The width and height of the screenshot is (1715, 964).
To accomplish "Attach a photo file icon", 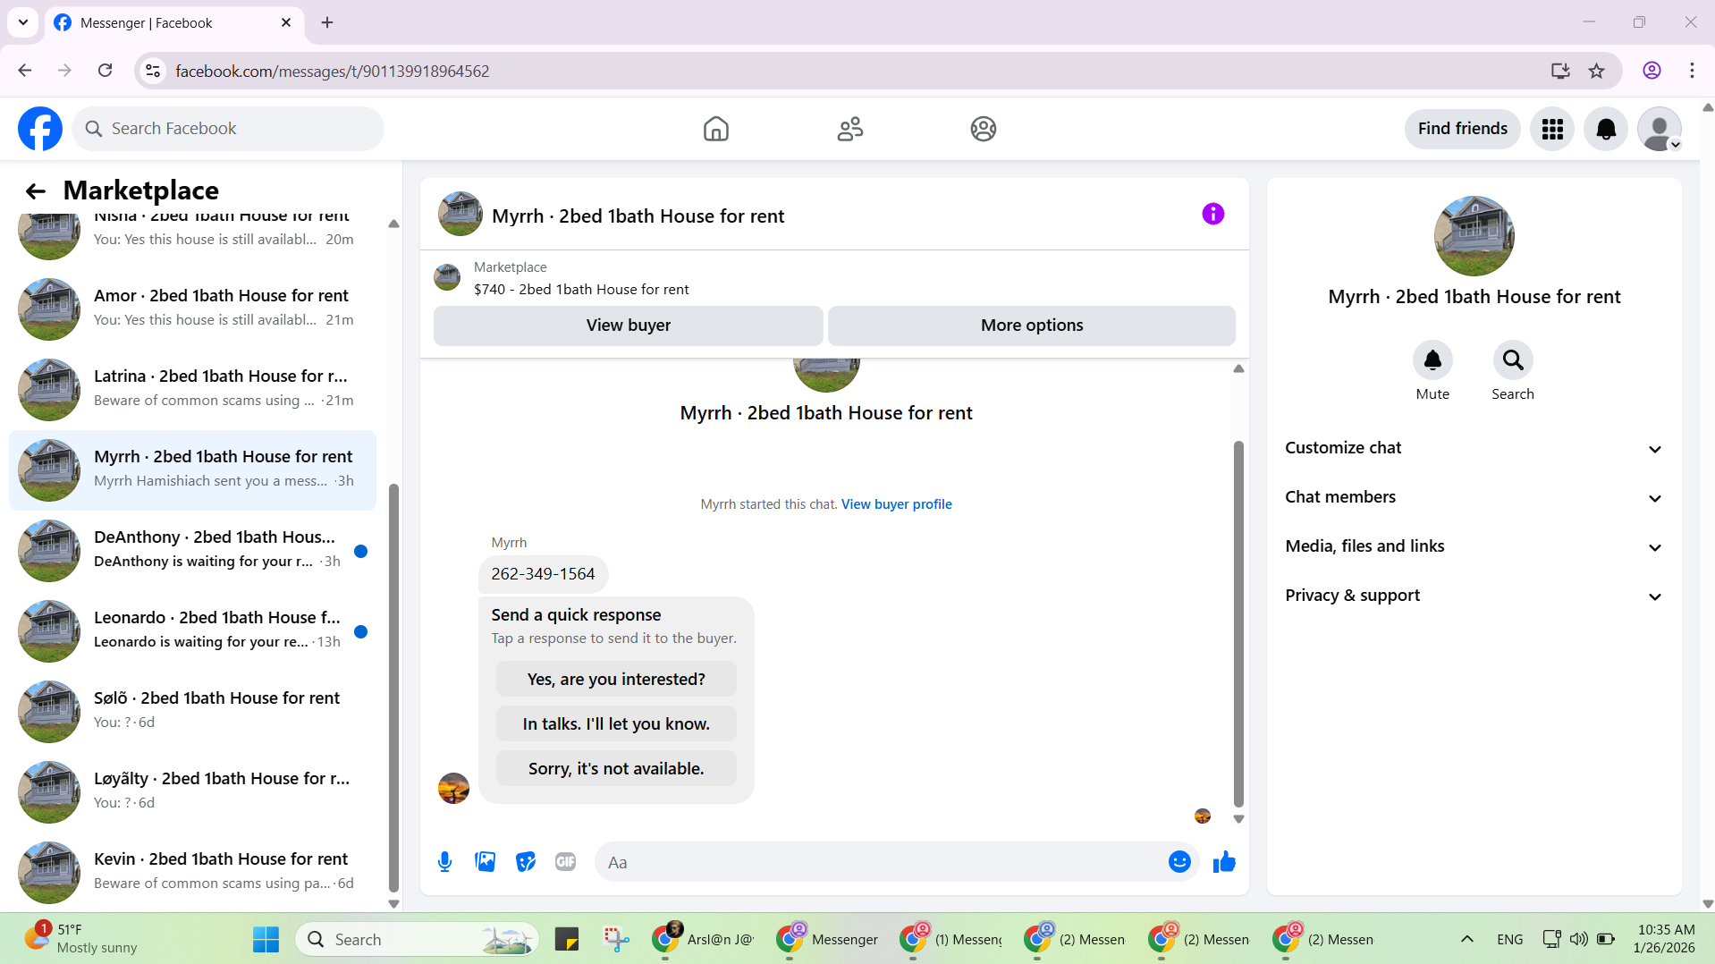I will (x=485, y=862).
